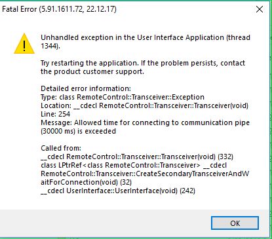Click the 'CreateSecondaryTransceiverAndW' stack line
This screenshot has width=272, height=239.
pos(145,174)
